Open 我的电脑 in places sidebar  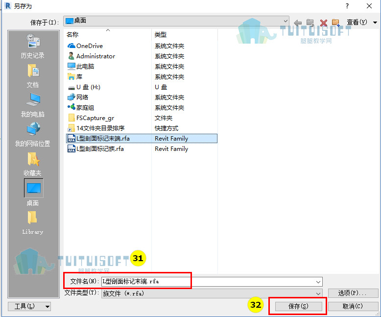click(32, 105)
